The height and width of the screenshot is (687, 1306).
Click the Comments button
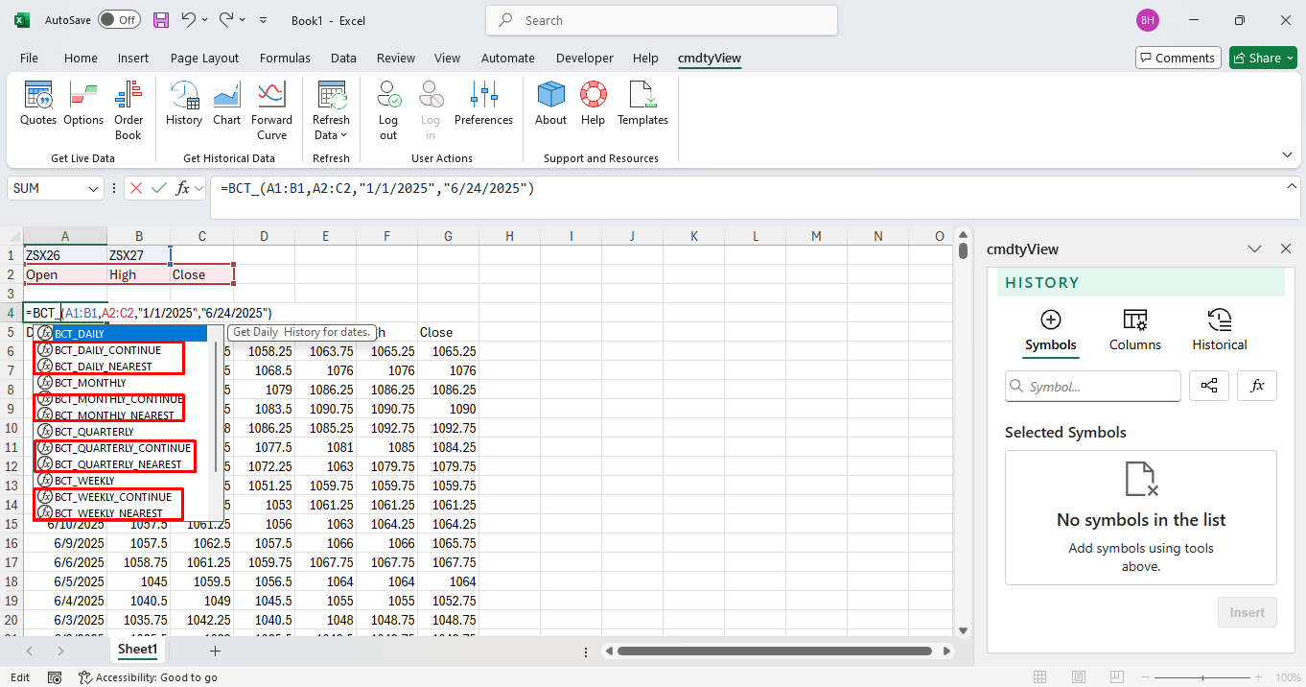pos(1178,58)
